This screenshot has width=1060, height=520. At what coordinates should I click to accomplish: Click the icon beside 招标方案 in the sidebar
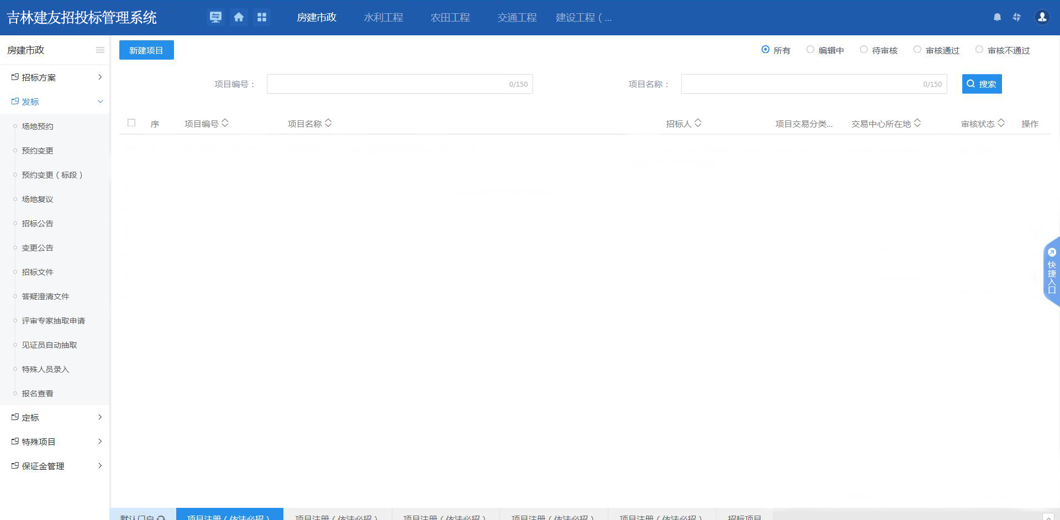click(15, 77)
